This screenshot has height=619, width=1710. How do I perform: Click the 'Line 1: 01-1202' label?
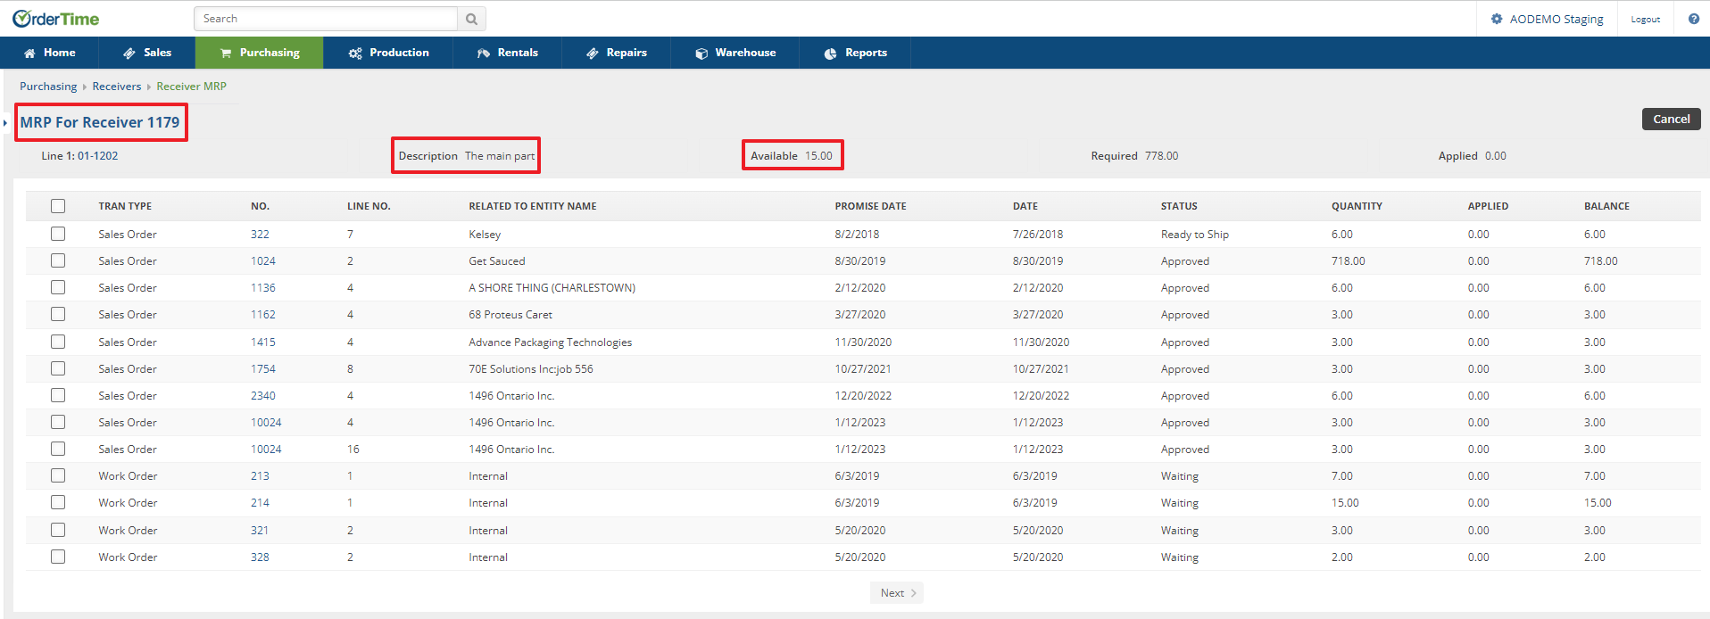coord(79,156)
